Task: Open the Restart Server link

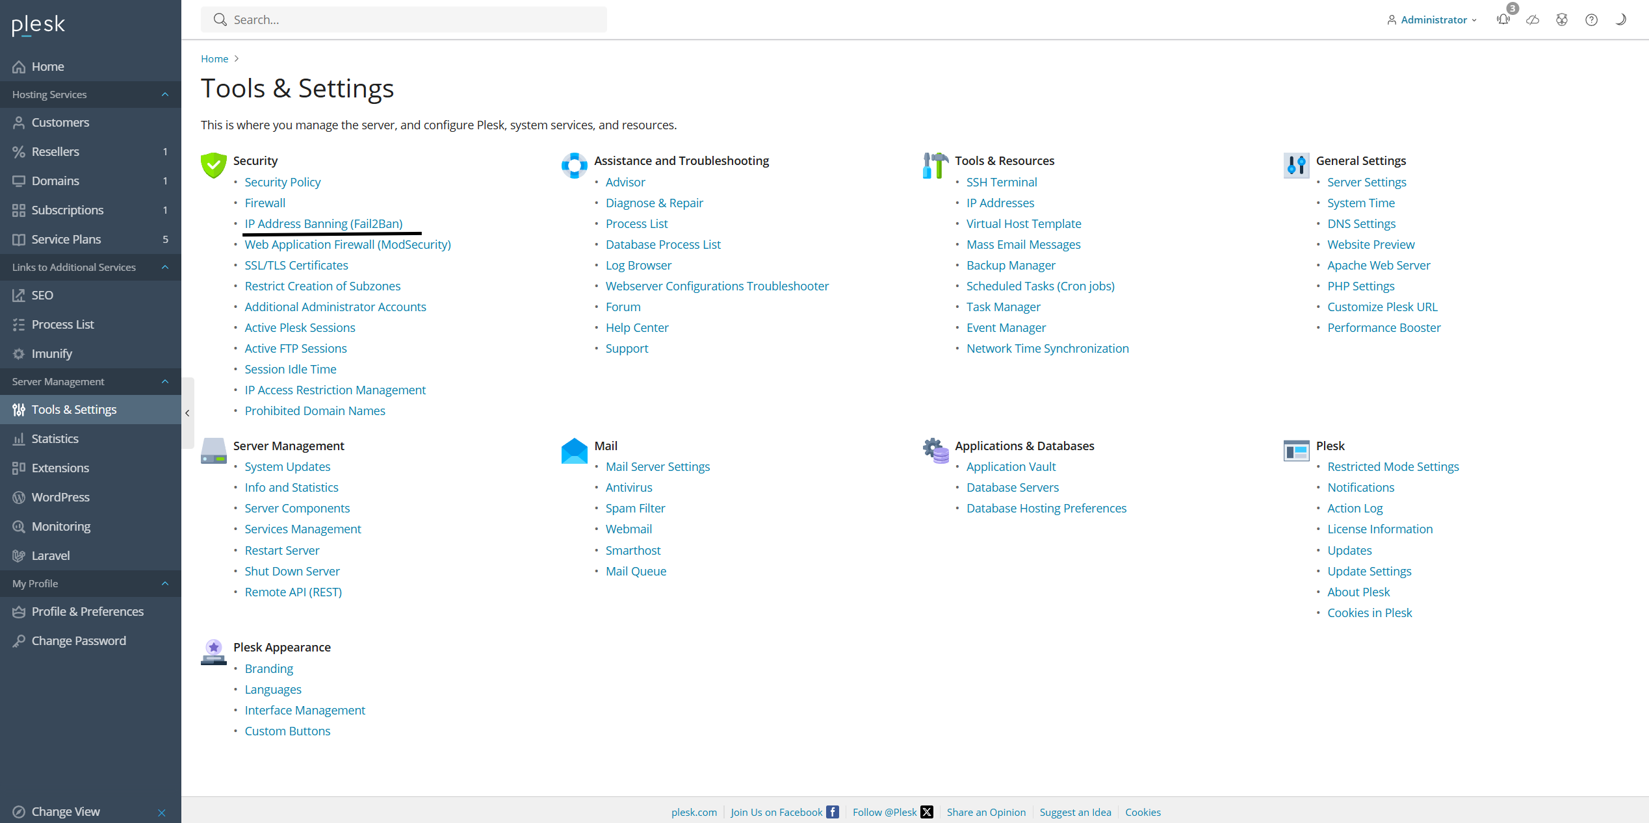Action: click(282, 550)
